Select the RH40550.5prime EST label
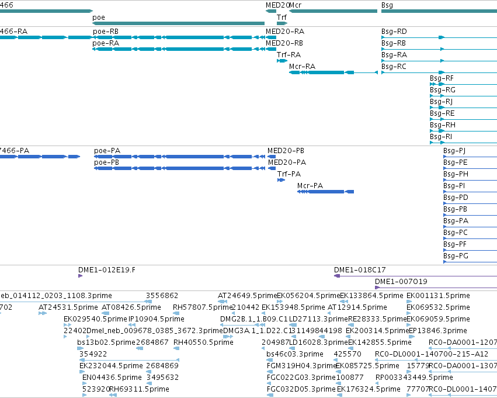This screenshot has width=497, height=398. tap(203, 343)
